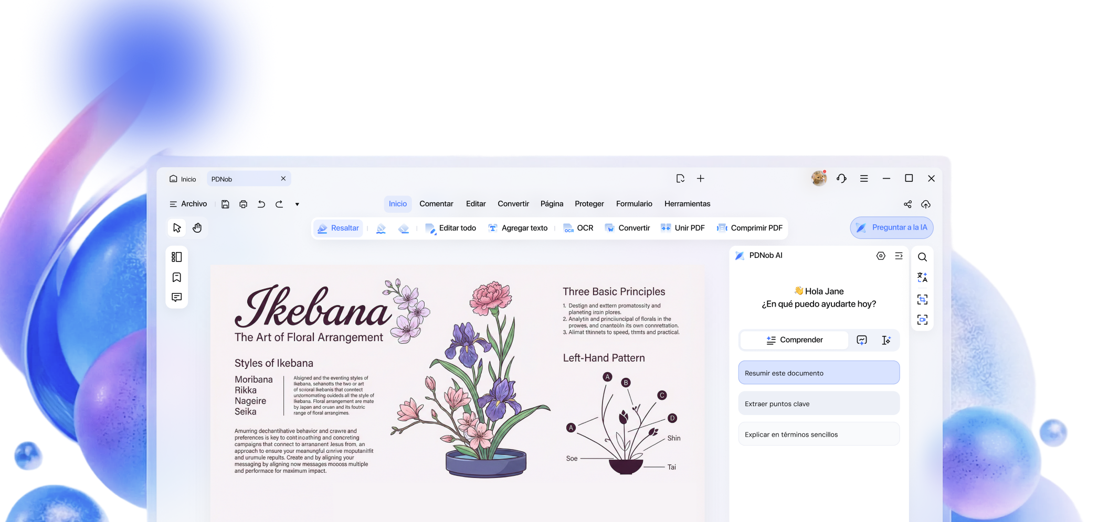This screenshot has width=1098, height=522.
Task: Open the Proteger ribbon tab
Action: pos(589,204)
